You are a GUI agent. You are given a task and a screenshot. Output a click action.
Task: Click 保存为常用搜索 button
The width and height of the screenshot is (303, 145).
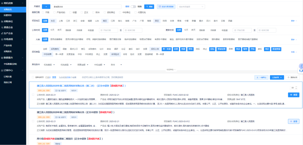point(166,6)
